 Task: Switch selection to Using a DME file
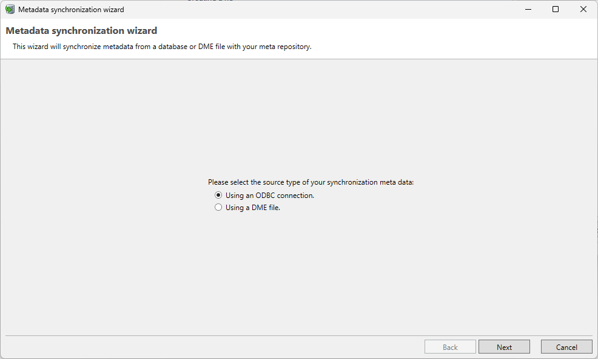point(218,207)
